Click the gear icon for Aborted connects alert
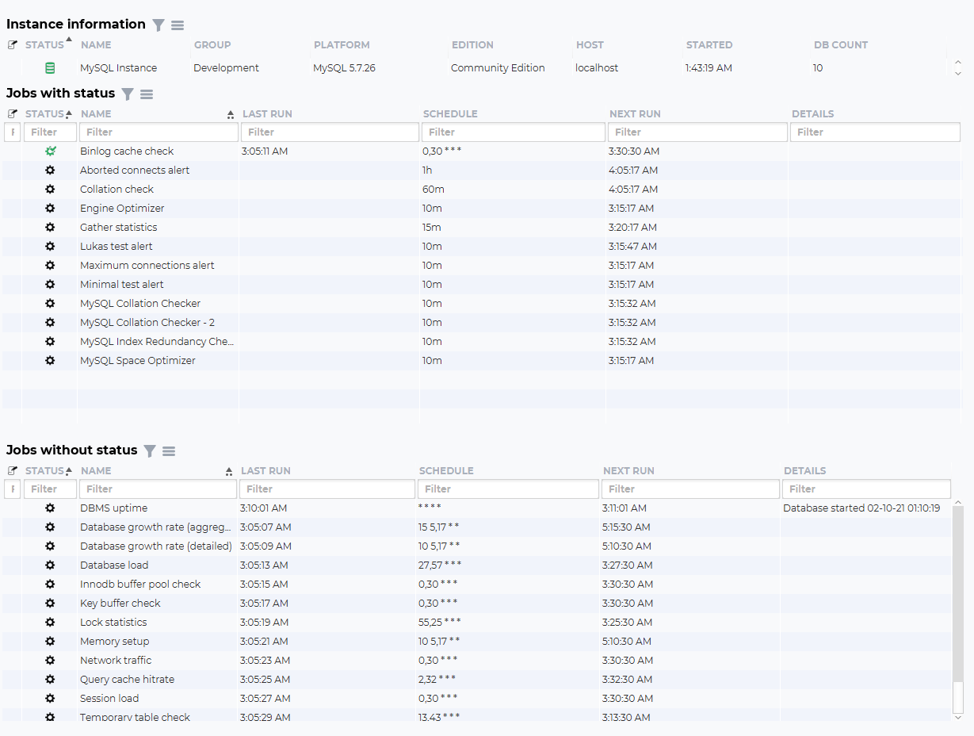The width and height of the screenshot is (974, 736). tap(50, 170)
